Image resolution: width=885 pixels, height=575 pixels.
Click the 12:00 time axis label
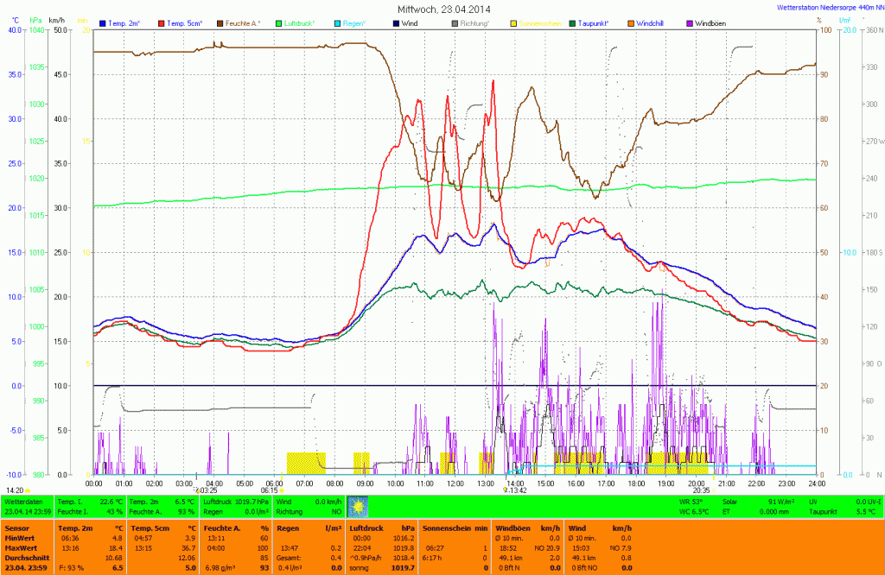[x=455, y=483]
